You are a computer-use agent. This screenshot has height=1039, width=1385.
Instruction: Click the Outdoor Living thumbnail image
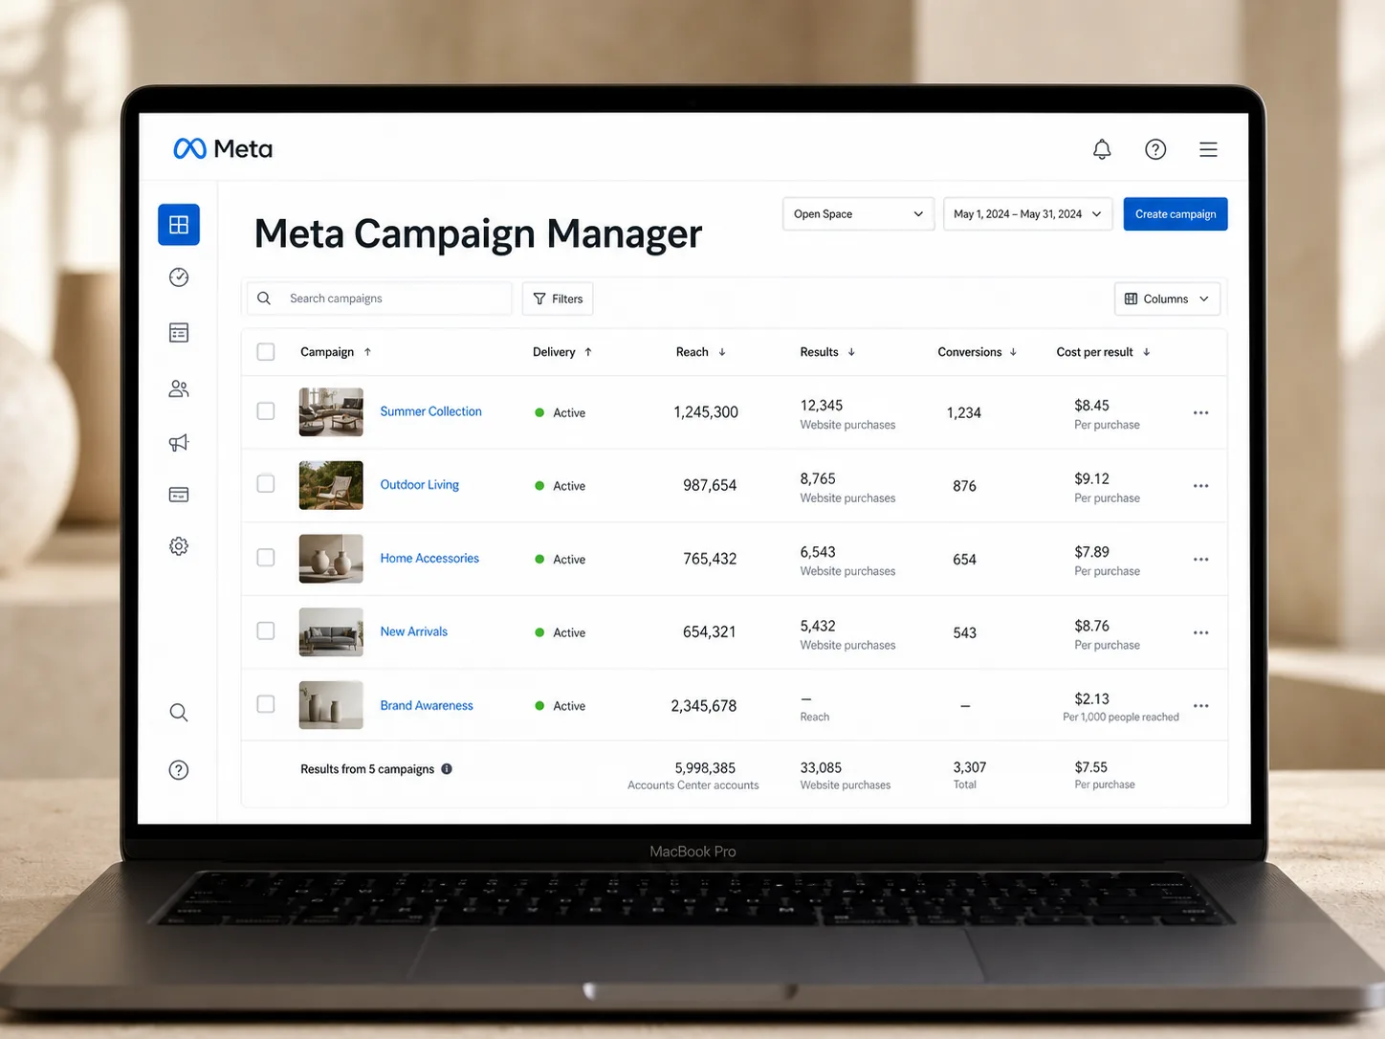tap(331, 485)
